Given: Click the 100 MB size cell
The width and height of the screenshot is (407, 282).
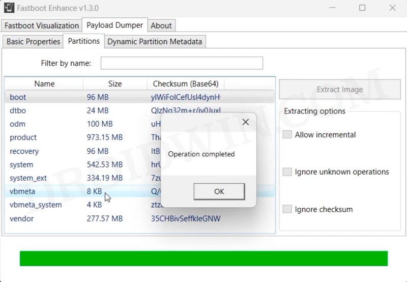Looking at the screenshot, I should (100, 124).
